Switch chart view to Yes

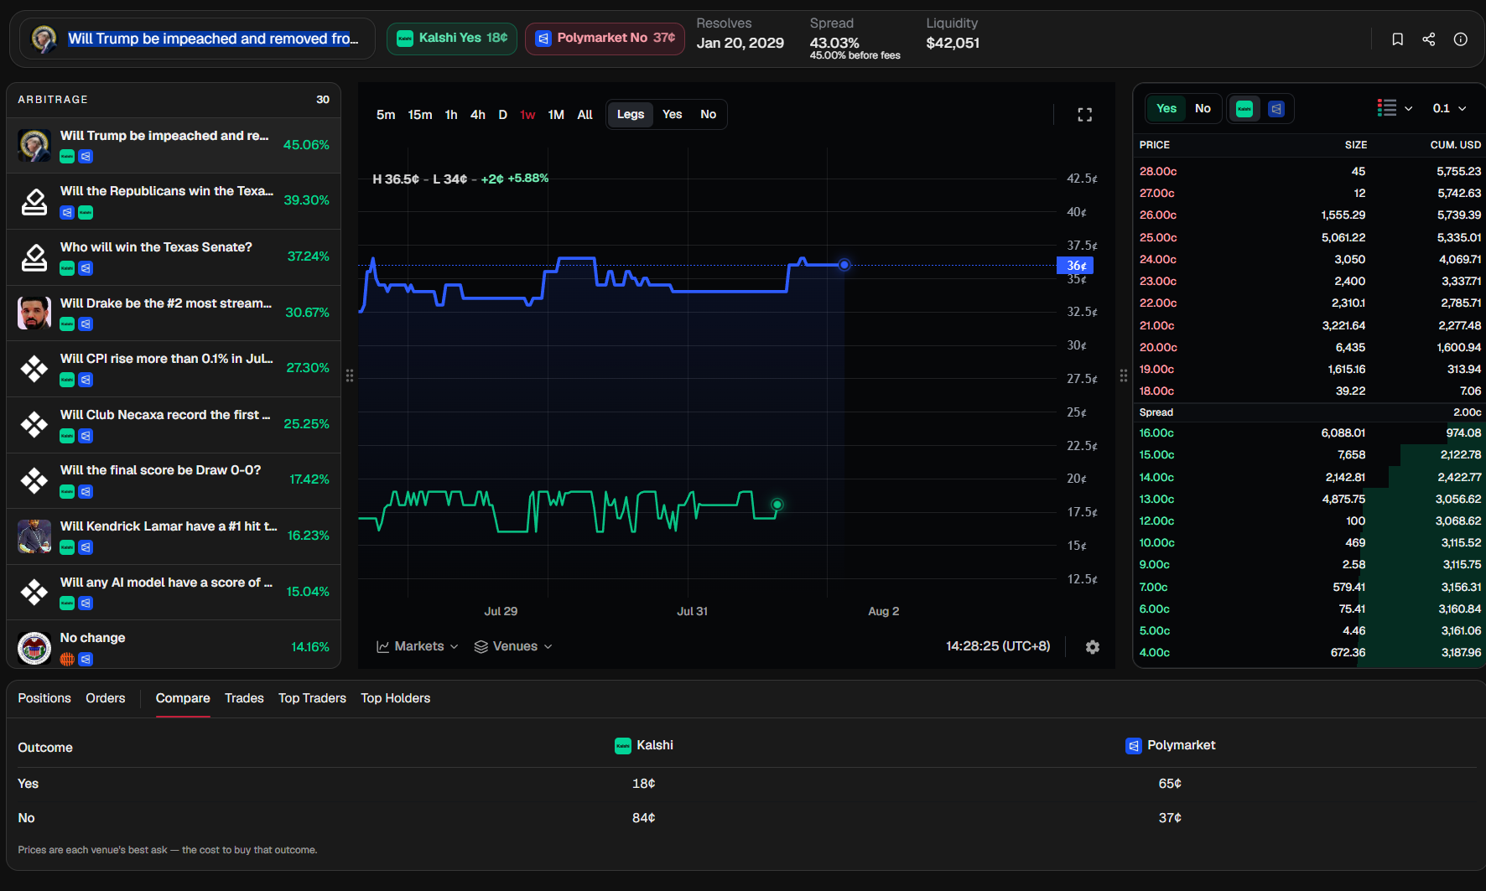pyautogui.click(x=673, y=115)
